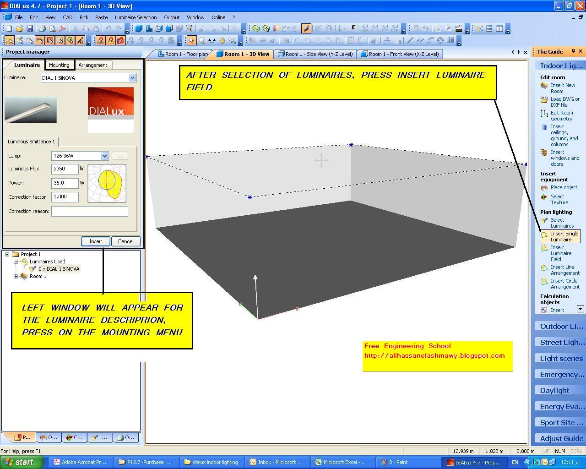
Task: Expand the Room 1 tree node
Action: (x=16, y=276)
